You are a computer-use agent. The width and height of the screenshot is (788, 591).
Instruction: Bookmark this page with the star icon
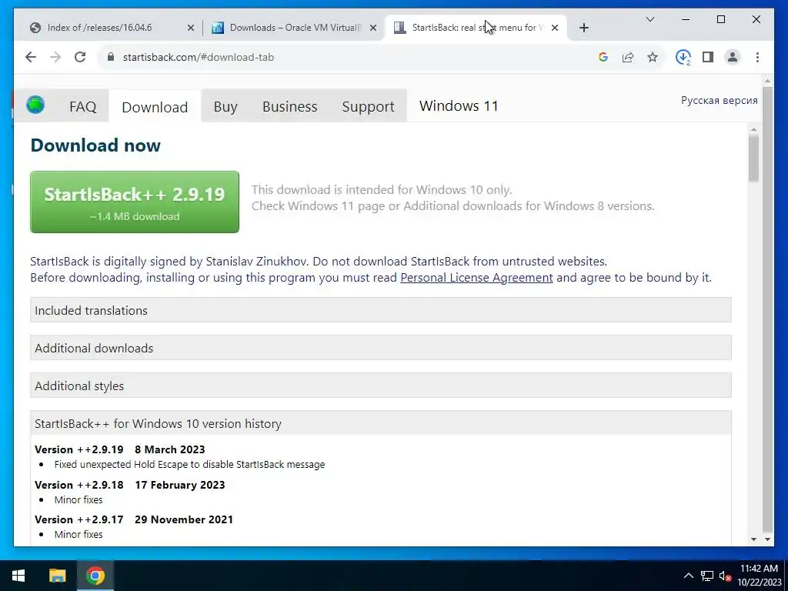pos(653,57)
